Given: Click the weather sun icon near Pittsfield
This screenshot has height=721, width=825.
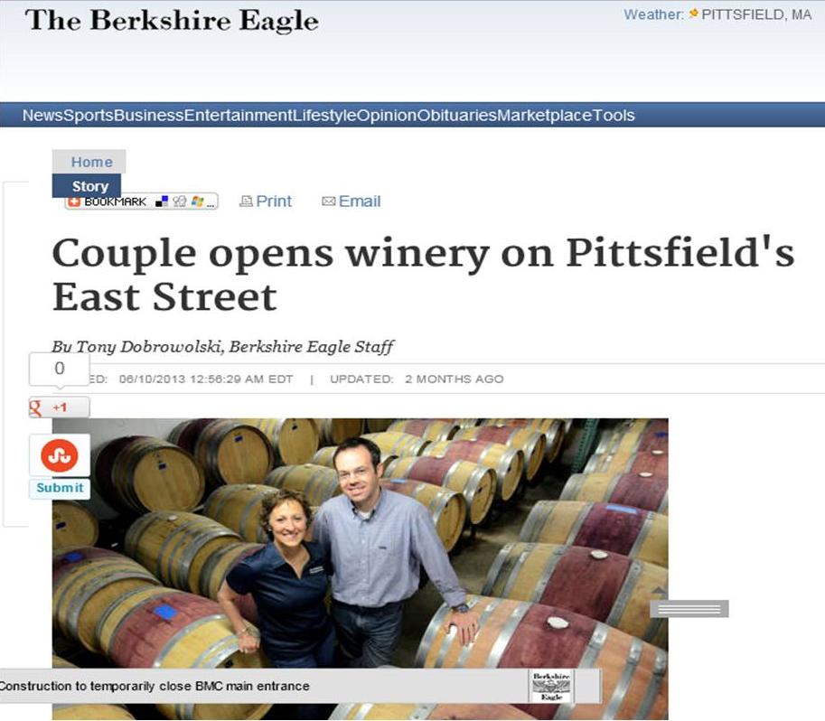Looking at the screenshot, I should [x=693, y=14].
